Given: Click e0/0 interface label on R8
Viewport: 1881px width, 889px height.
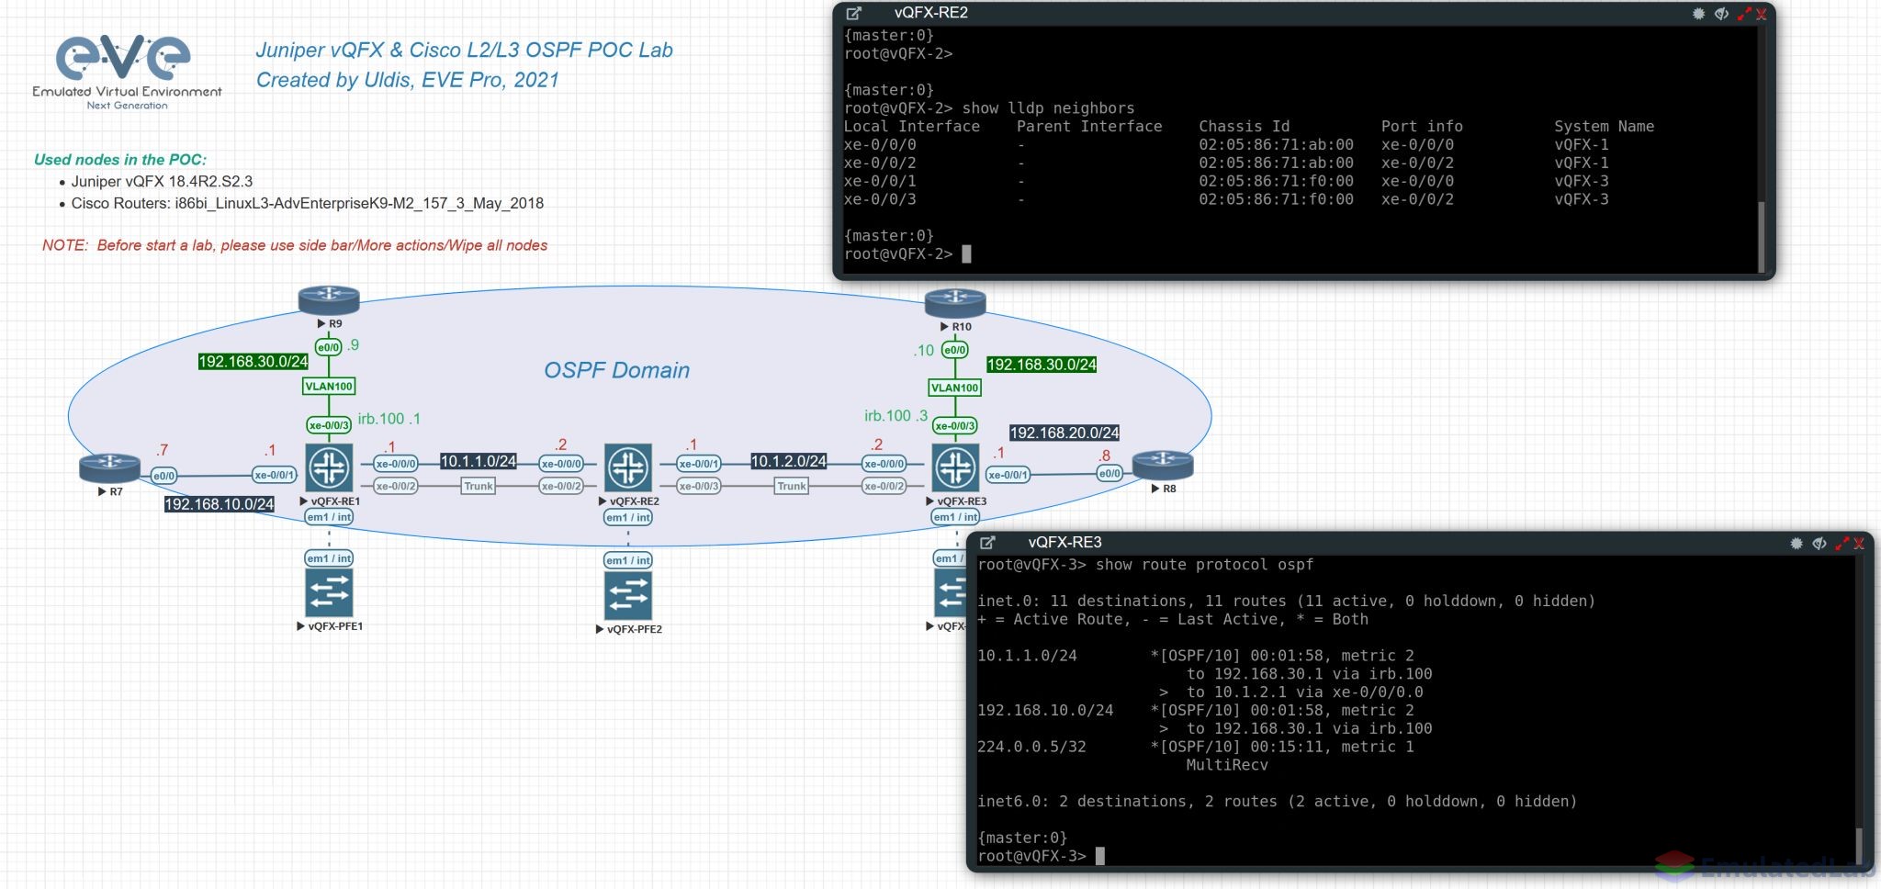Looking at the screenshot, I should point(1109,474).
